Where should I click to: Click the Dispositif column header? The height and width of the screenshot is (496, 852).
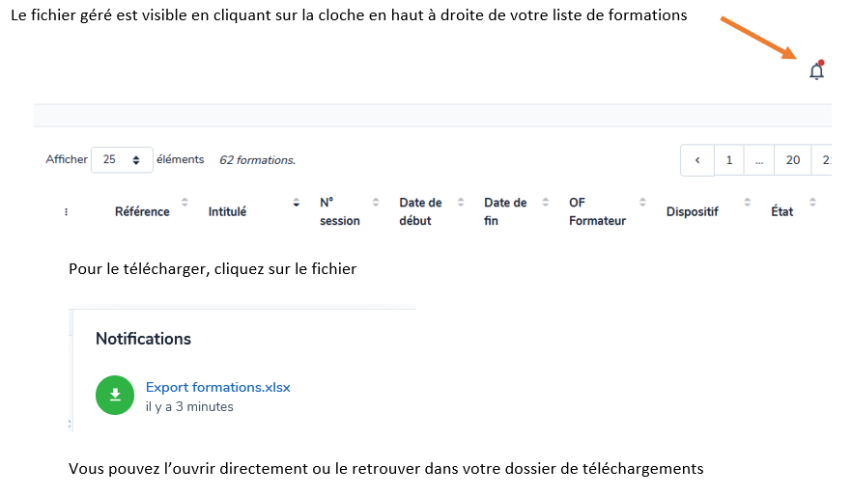[692, 211]
